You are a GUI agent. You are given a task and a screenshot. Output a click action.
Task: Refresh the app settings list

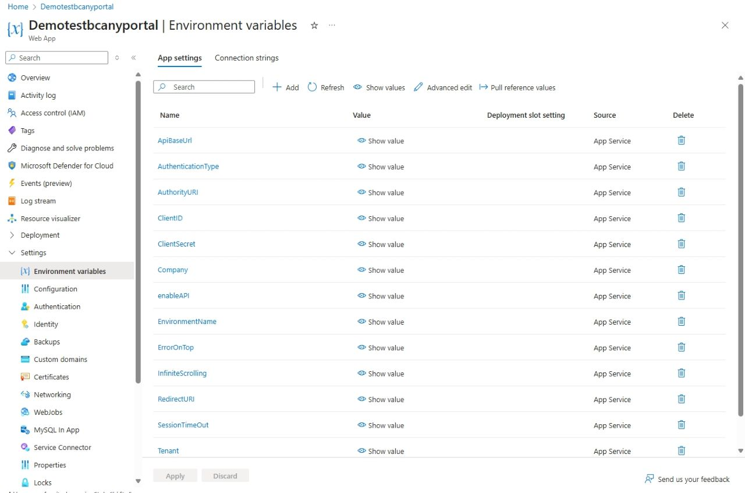[x=326, y=87]
